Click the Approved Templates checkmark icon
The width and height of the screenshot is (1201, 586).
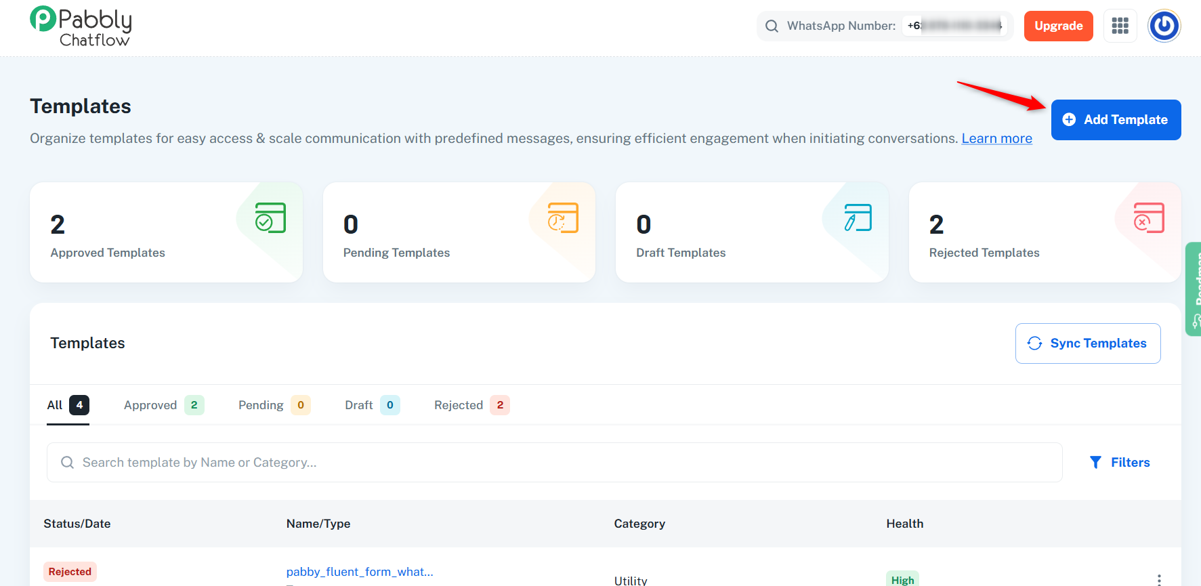click(270, 218)
